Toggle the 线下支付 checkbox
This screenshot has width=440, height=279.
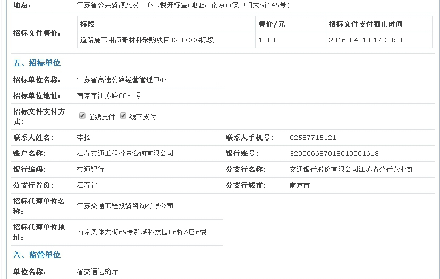click(123, 116)
